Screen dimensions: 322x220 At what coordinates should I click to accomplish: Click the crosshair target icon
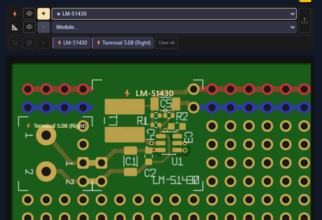point(29,43)
